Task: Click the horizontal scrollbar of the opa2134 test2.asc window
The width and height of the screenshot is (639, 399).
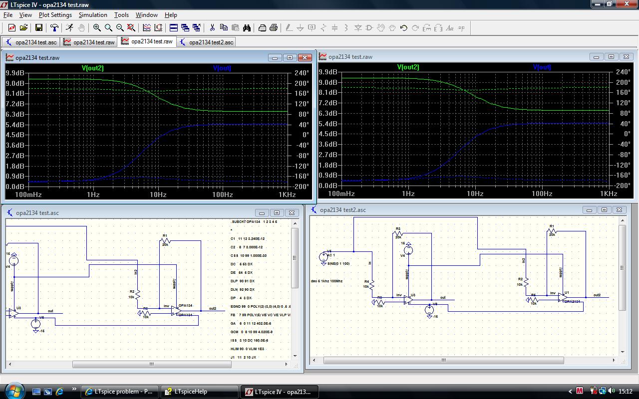Action: pyautogui.click(x=464, y=360)
